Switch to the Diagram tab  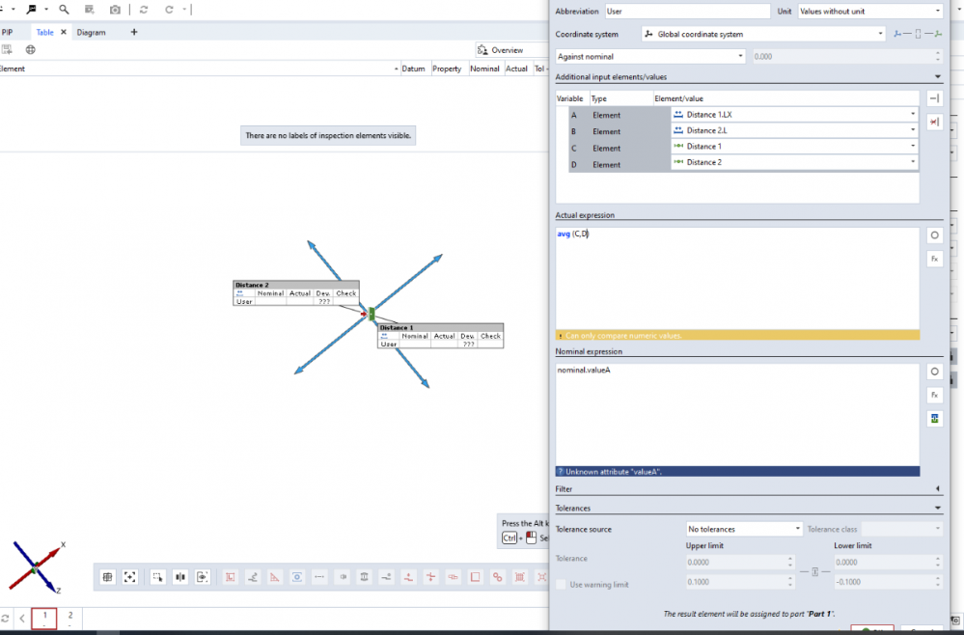(x=92, y=32)
